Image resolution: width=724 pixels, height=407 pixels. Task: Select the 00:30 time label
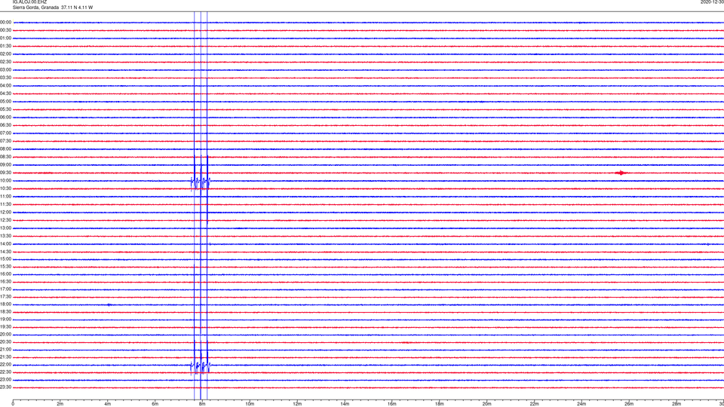pos(5,30)
